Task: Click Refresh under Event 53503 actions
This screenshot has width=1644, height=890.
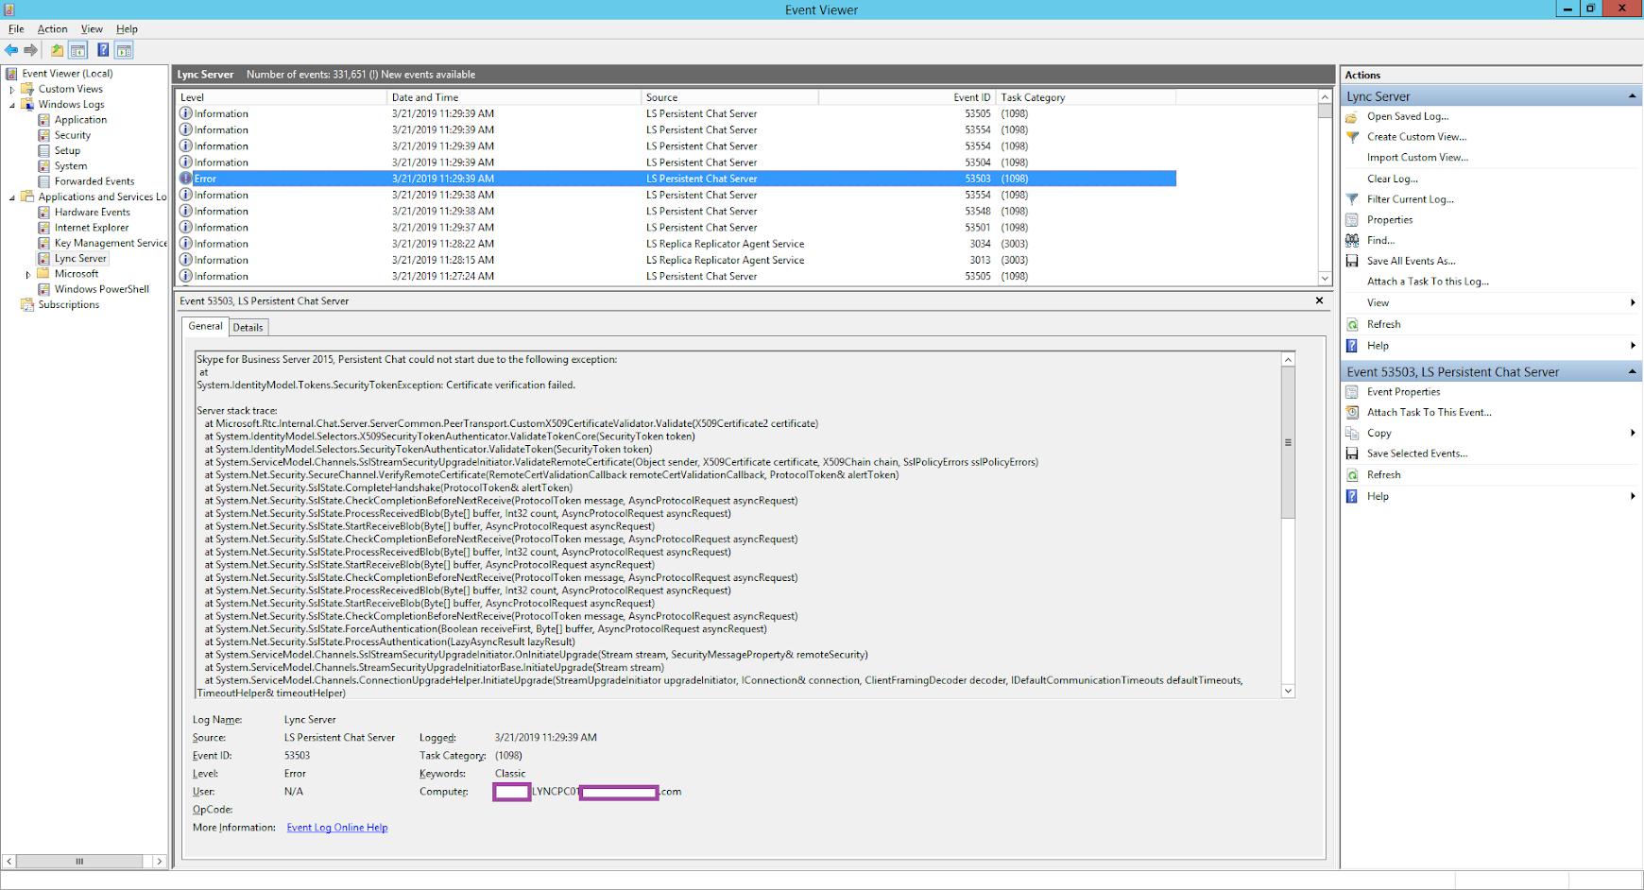Action: (x=1383, y=475)
